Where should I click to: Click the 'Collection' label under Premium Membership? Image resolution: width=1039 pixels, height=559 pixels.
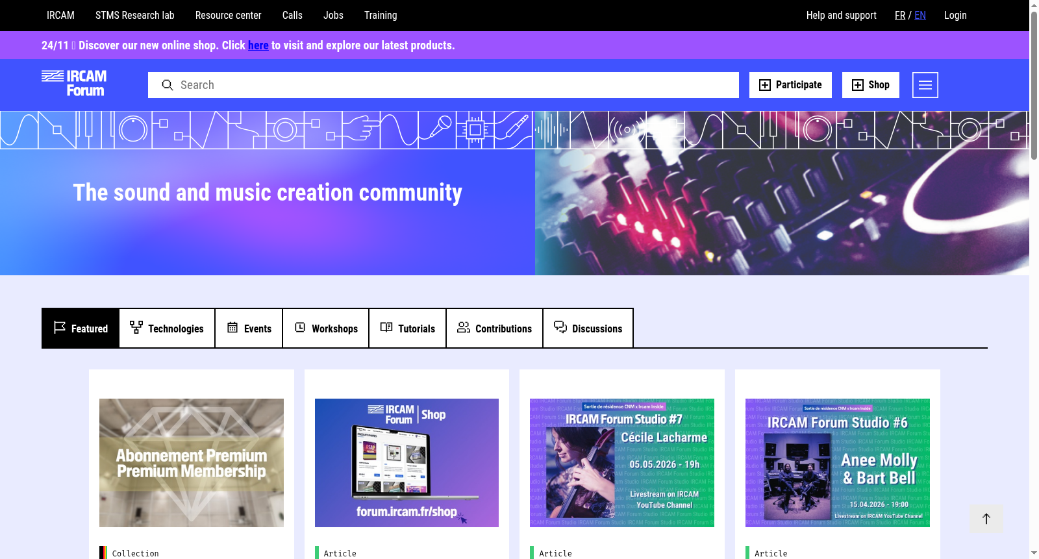click(135, 553)
